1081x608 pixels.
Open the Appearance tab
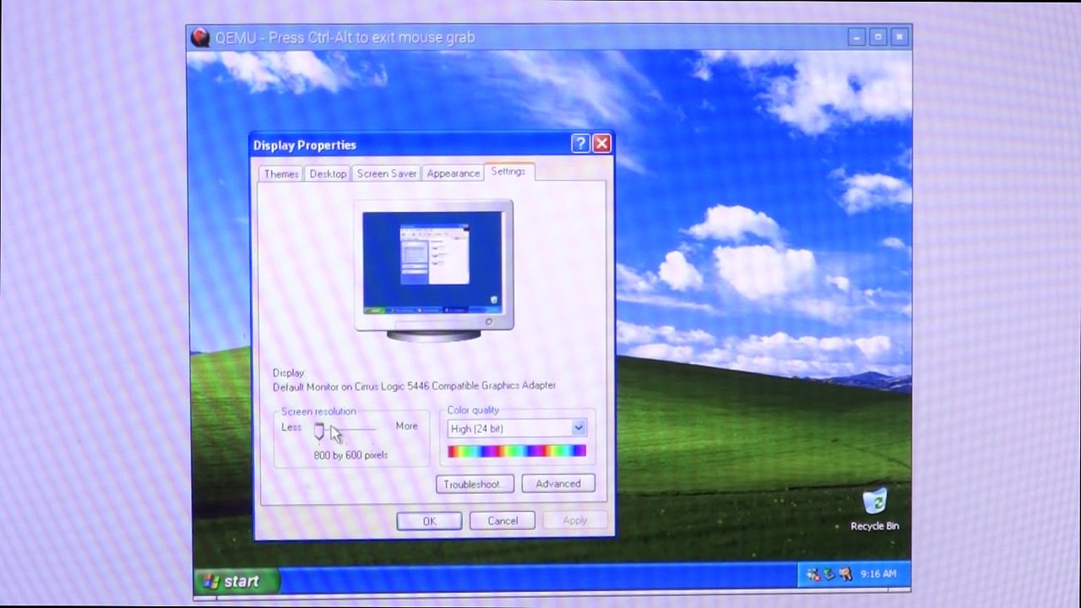(x=453, y=173)
